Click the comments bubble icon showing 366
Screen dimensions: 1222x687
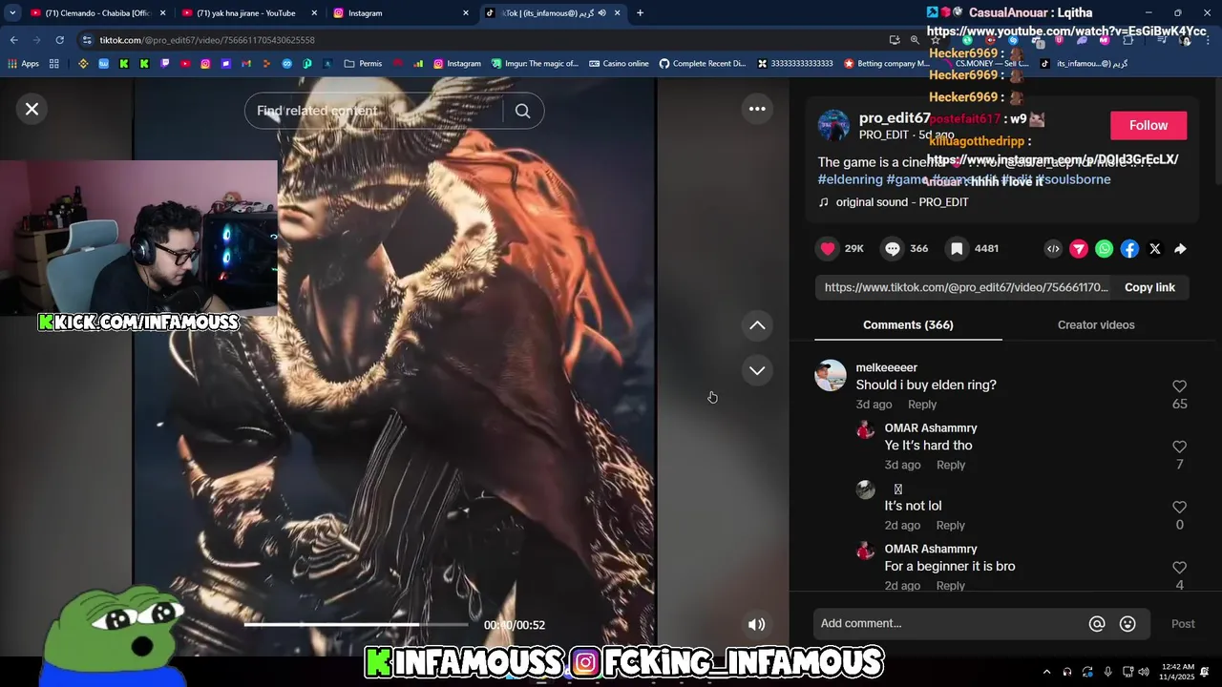[x=893, y=248]
